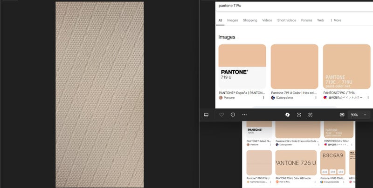Click the Edit with Designer icon in toolbar
This screenshot has width=373, height=188.
pos(287,114)
